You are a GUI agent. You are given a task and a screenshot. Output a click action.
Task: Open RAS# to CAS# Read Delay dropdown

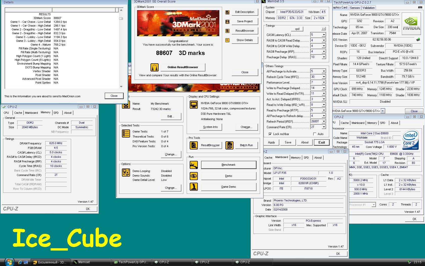(x=324, y=40)
